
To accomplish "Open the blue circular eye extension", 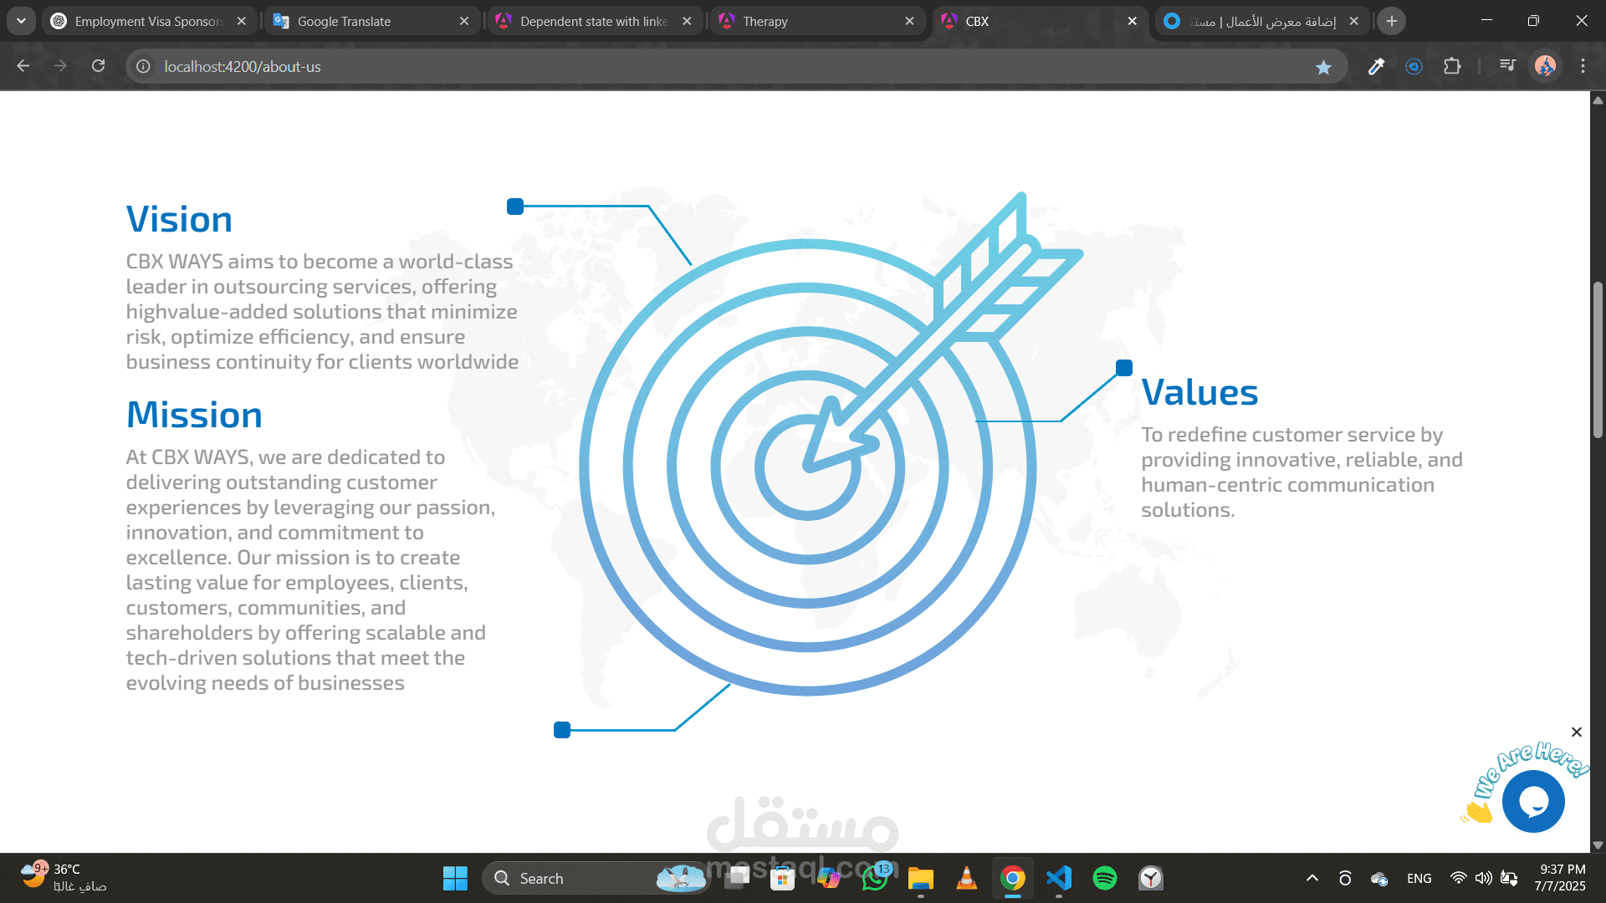I will click(1414, 66).
